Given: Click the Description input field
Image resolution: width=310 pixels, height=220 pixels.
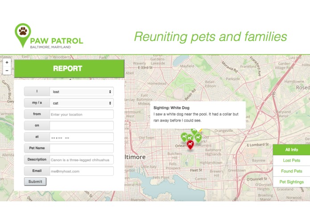Looking at the screenshot, I should [82, 160].
